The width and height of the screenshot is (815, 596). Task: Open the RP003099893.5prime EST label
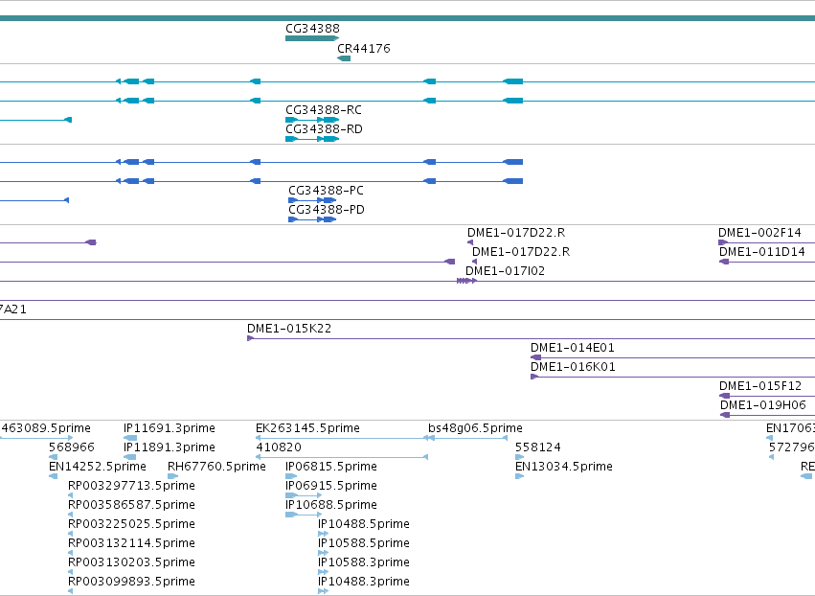point(131,582)
